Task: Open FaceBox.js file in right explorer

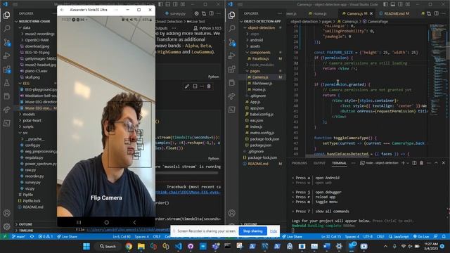Action: click(260, 58)
